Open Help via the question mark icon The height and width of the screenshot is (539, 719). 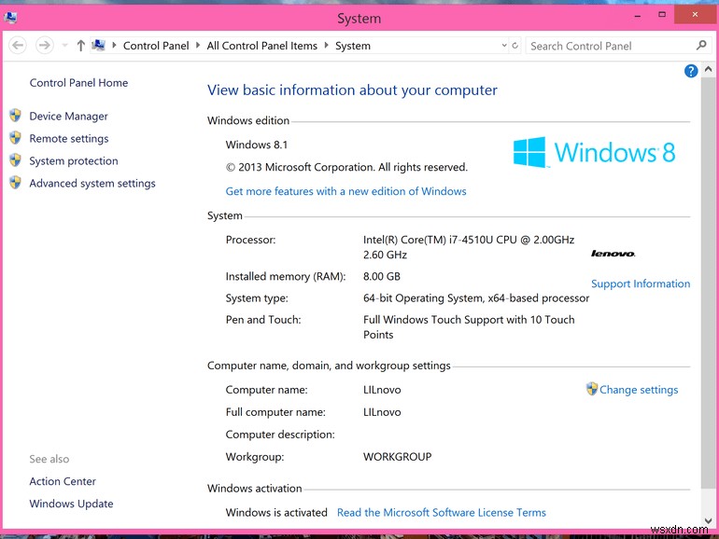691,71
